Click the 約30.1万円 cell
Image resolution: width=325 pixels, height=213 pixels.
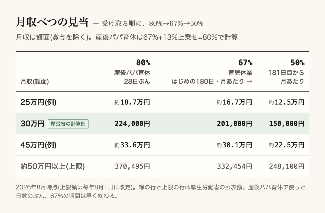235,145
